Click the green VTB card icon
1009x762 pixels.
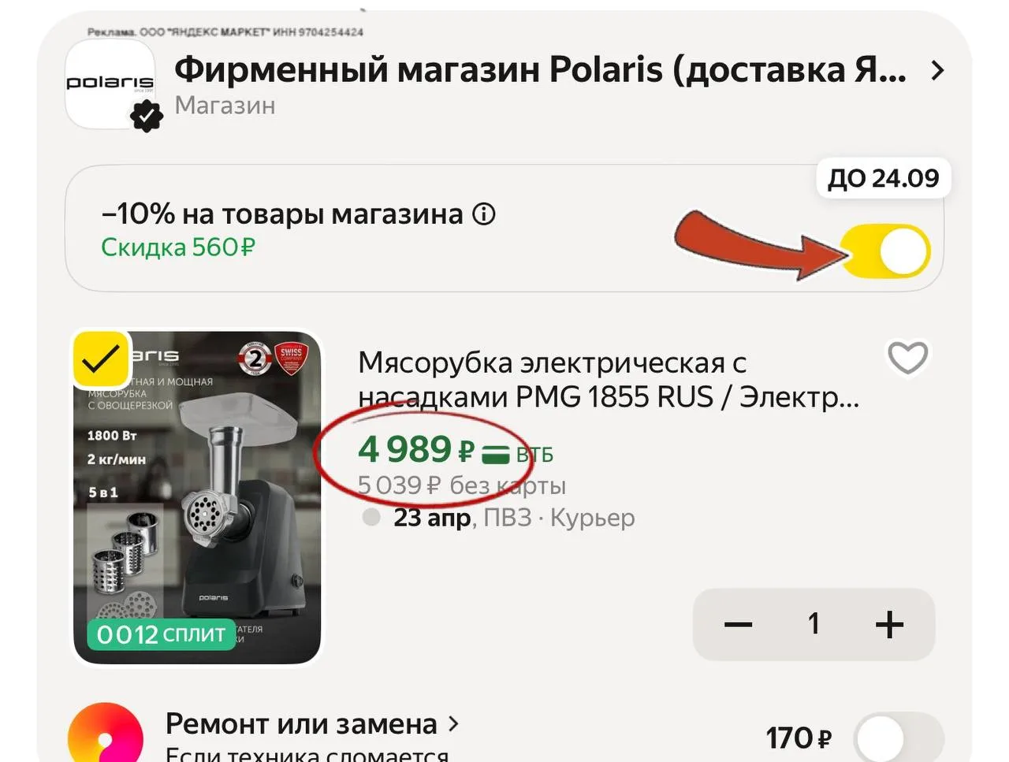[495, 455]
